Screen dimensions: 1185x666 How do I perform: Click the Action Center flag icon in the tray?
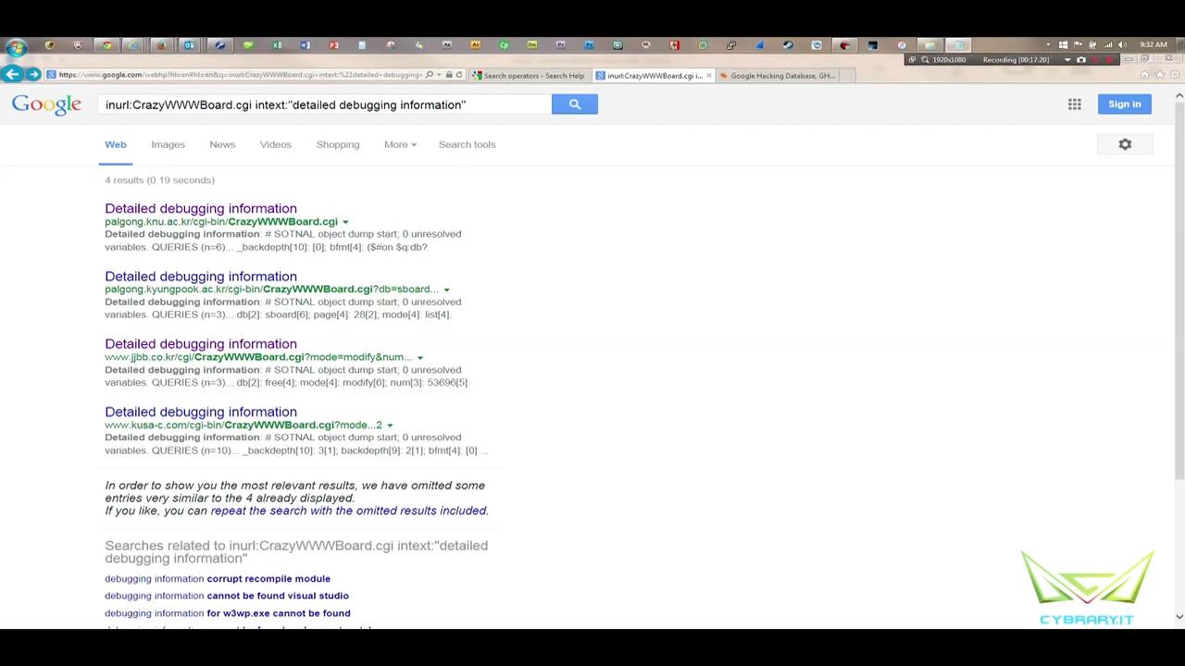click(1078, 44)
